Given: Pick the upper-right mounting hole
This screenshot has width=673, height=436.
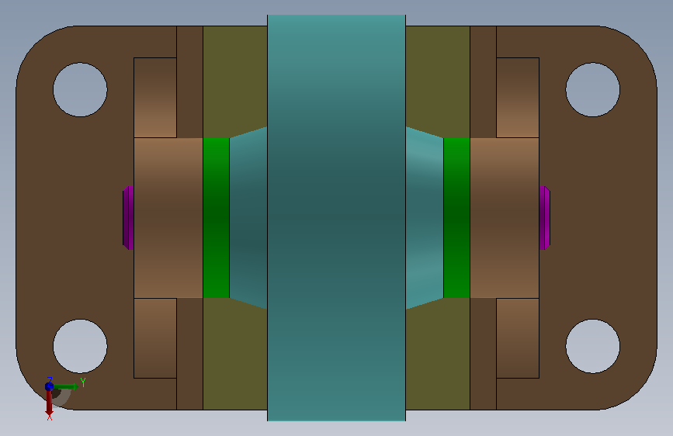Looking at the screenshot, I should (593, 90).
